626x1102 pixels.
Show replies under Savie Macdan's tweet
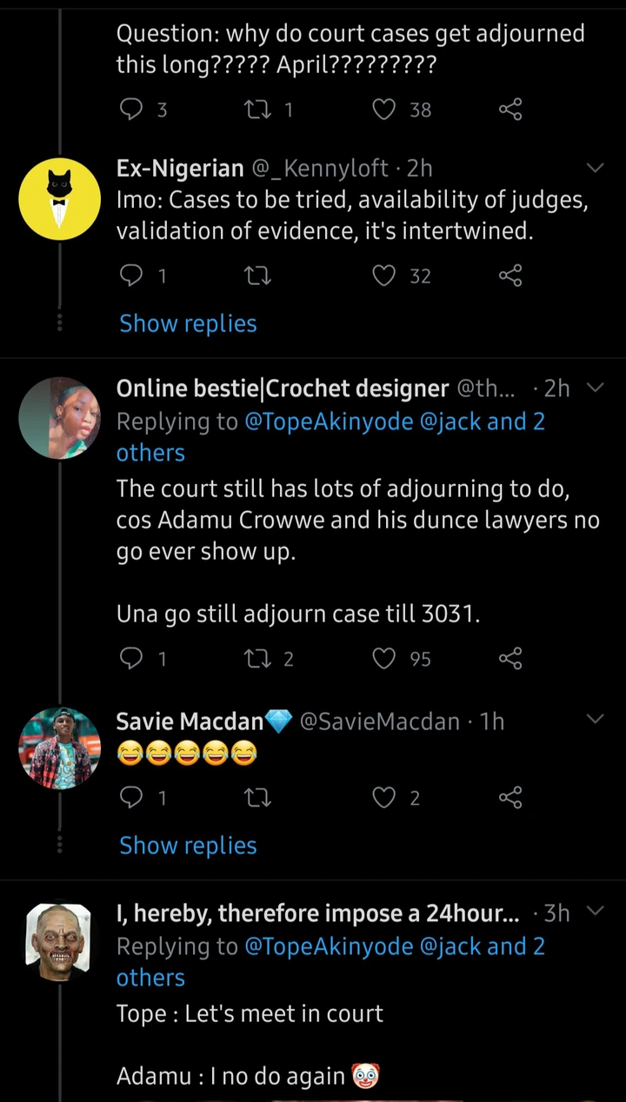(188, 846)
